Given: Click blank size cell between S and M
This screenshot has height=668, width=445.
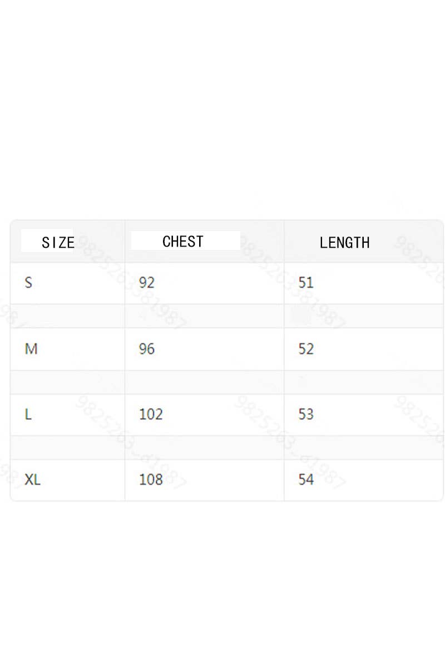Looking at the screenshot, I should pyautogui.click(x=67, y=316).
